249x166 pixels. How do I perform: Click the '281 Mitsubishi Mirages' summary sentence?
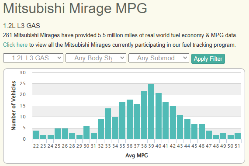120,35
